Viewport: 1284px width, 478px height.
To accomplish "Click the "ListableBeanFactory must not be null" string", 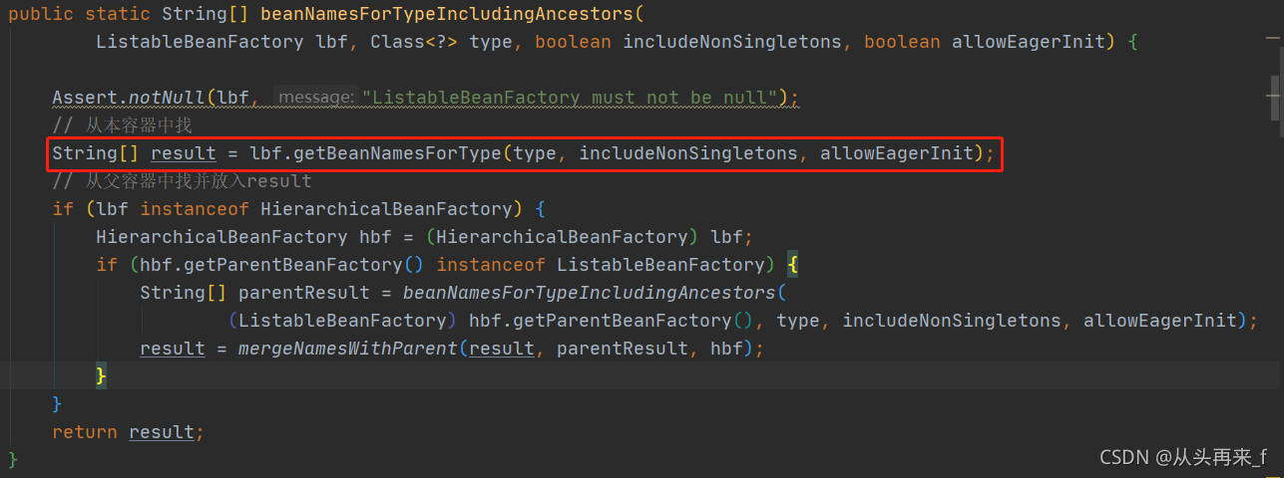I will [571, 98].
